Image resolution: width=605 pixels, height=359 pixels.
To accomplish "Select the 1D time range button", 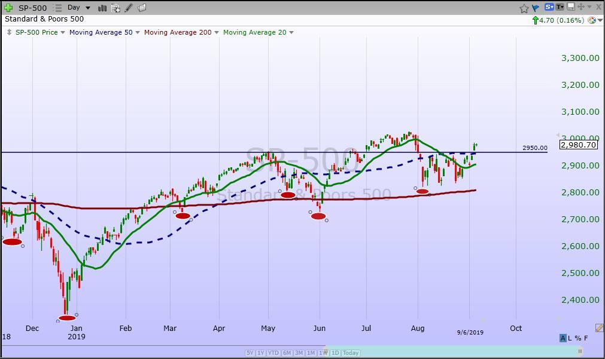I will [x=335, y=353].
